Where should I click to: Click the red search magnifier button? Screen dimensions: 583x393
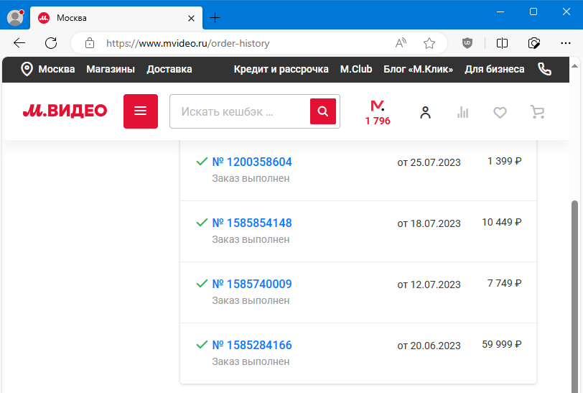pyautogui.click(x=323, y=111)
